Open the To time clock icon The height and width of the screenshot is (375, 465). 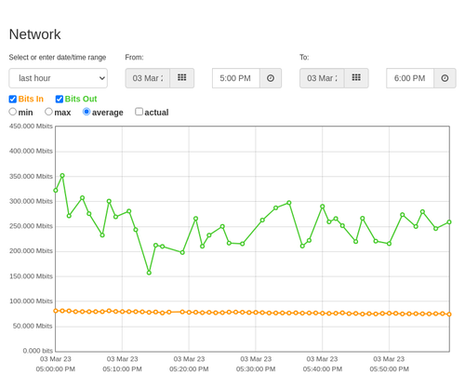[445, 78]
